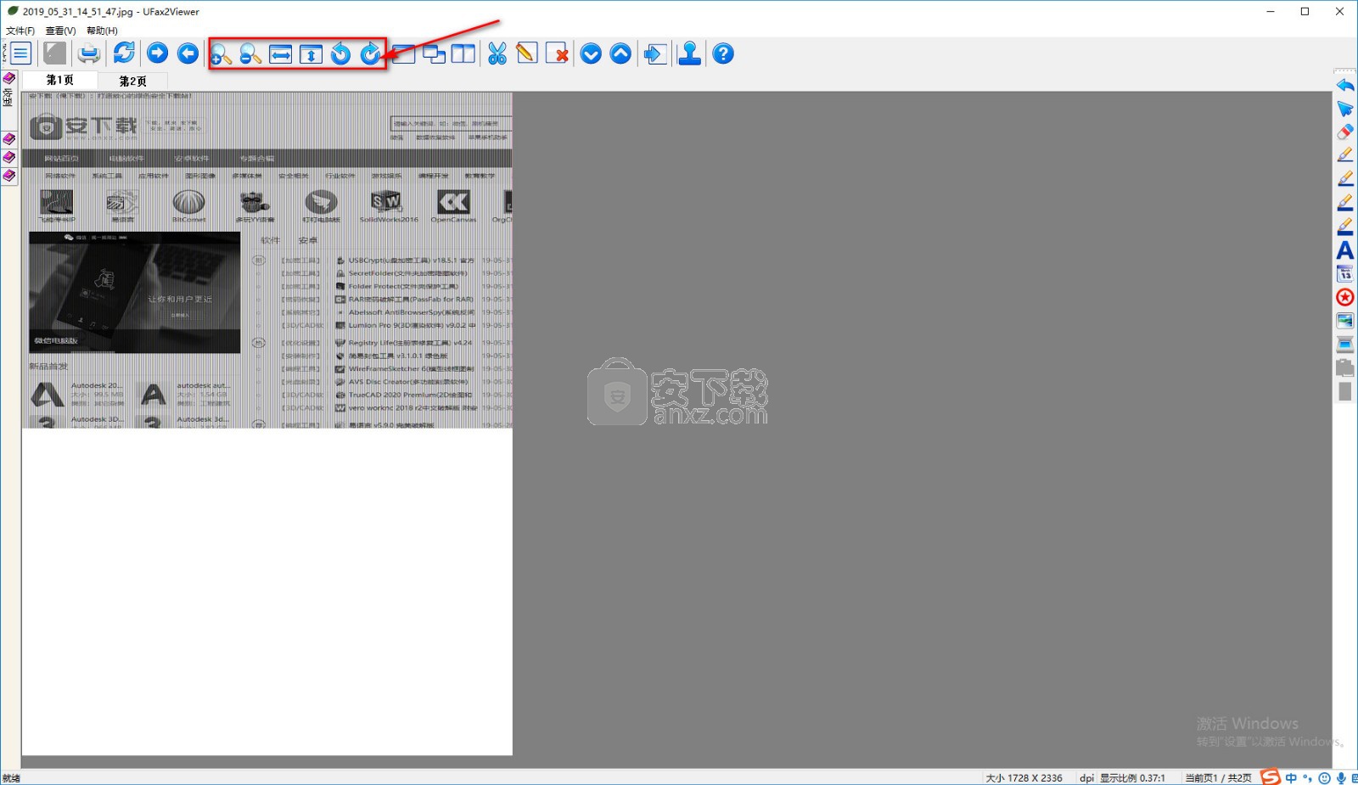The height and width of the screenshot is (785, 1358).
Task: Click the blue up chevron icon
Action: [620, 54]
